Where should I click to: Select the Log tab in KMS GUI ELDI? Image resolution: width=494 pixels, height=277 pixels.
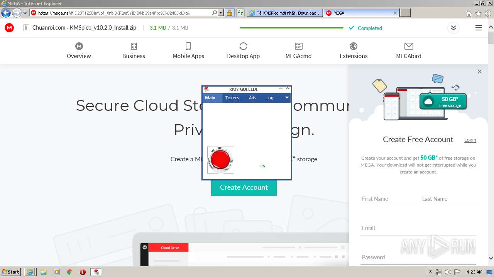click(270, 98)
